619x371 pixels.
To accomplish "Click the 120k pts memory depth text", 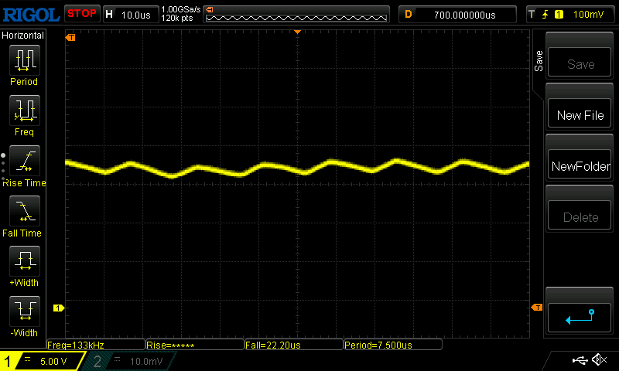I will (x=177, y=18).
